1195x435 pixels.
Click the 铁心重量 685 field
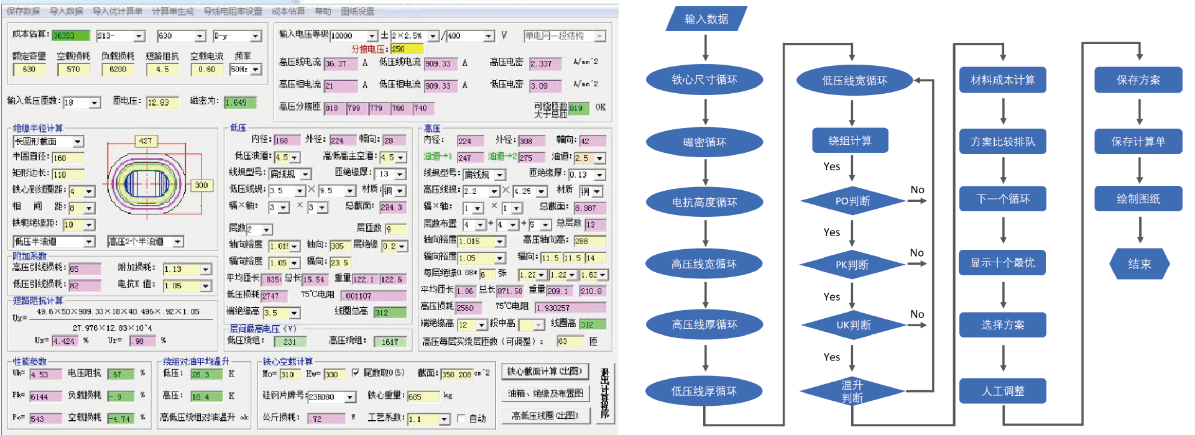coord(423,397)
